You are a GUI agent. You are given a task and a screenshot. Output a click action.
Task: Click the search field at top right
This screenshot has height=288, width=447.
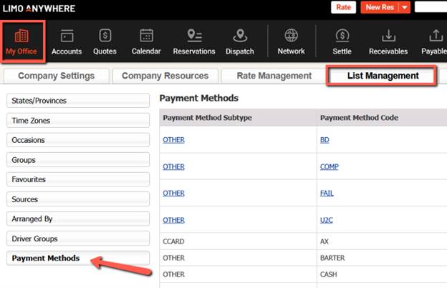430,8
